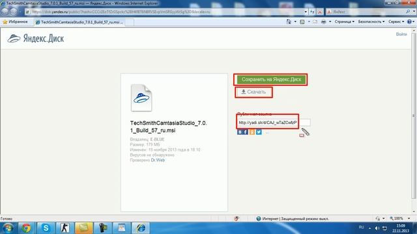
Task: Click the Internet protected mode status text
Action: [x=295, y=219]
